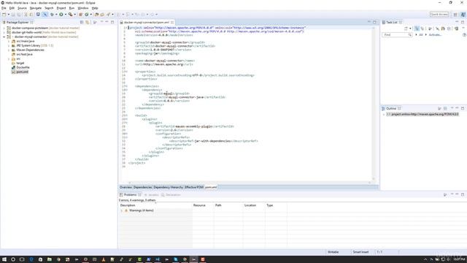Open the dropdown next to New icon
This screenshot has width=467, height=263.
[x=8, y=15]
